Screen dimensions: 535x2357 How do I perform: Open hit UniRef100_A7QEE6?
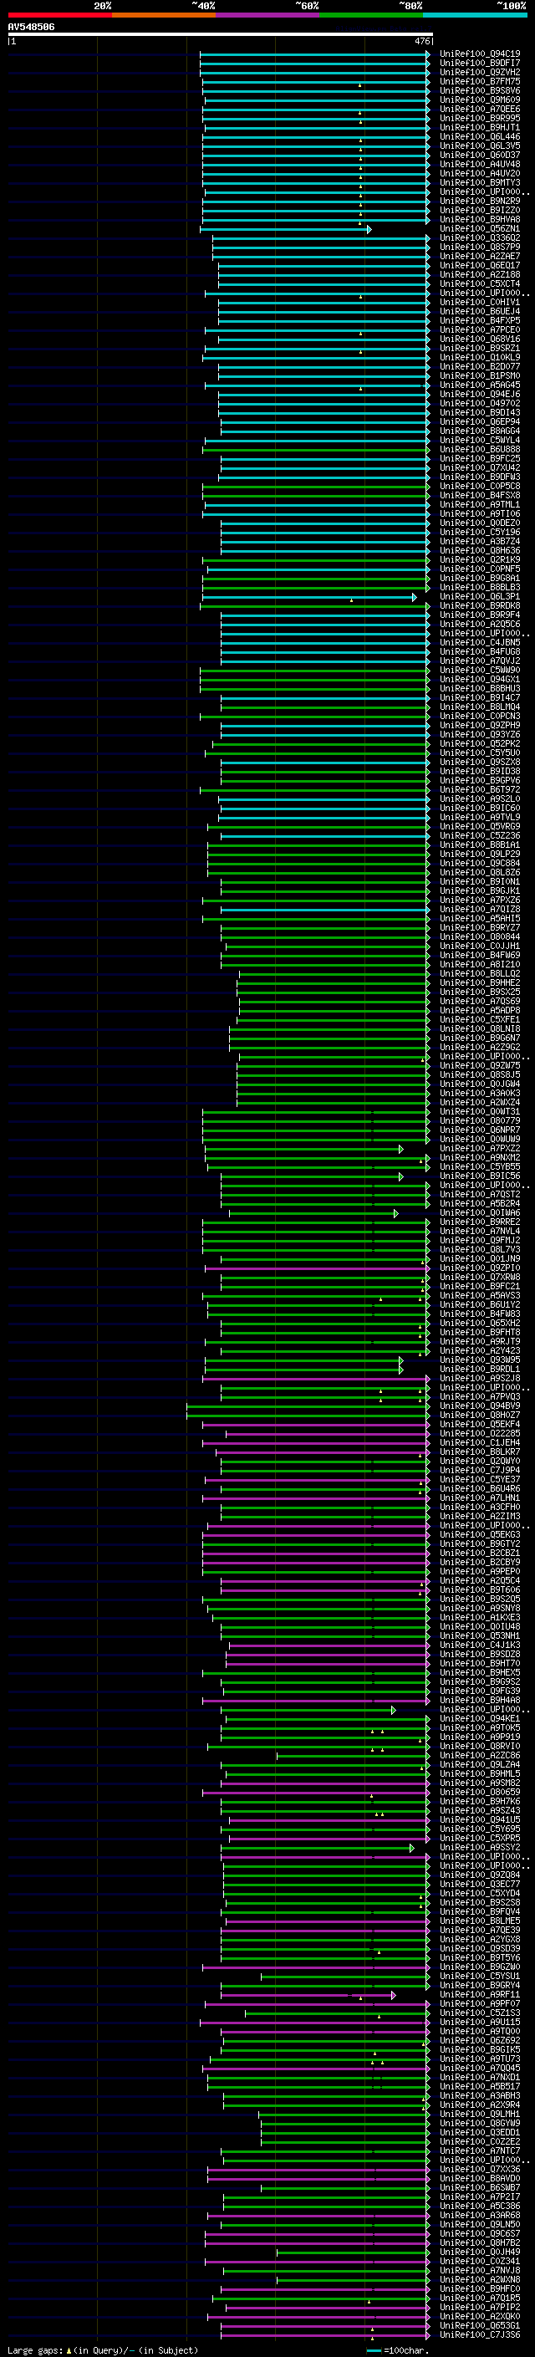pyautogui.click(x=480, y=109)
